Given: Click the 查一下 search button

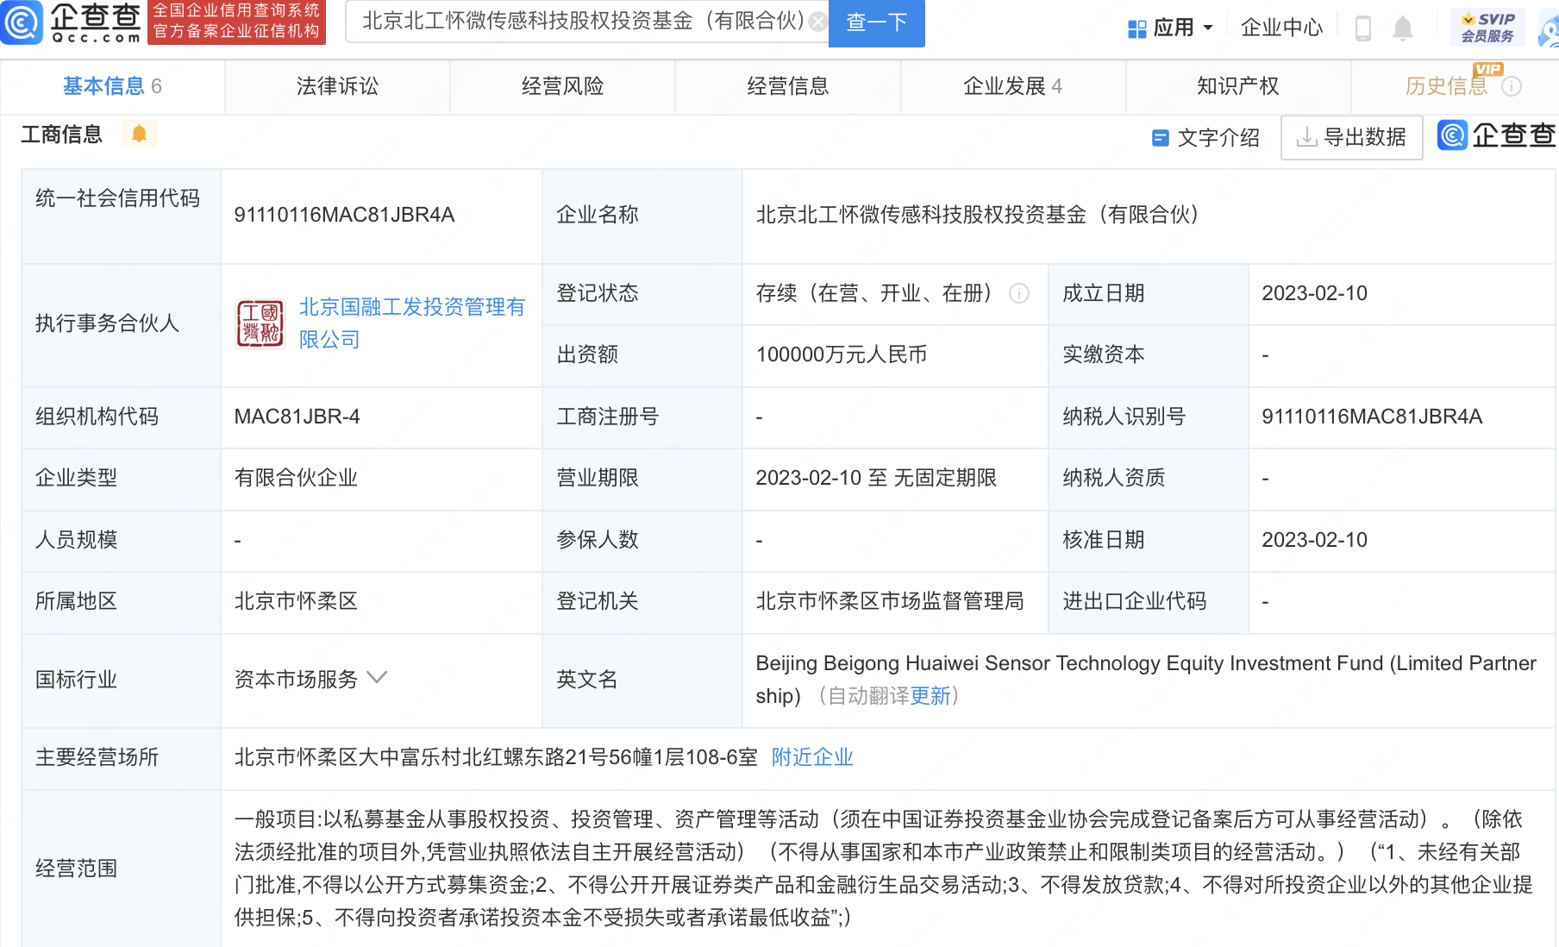Looking at the screenshot, I should click(x=876, y=23).
